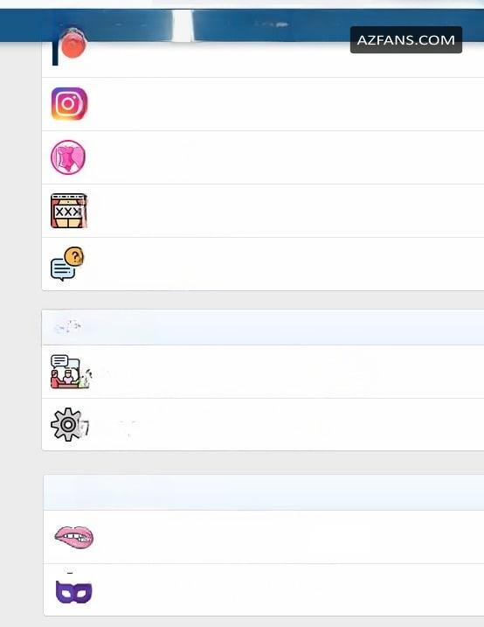The height and width of the screenshot is (627, 484).
Task: Click the XXX text label in browser icon
Action: coord(67,212)
